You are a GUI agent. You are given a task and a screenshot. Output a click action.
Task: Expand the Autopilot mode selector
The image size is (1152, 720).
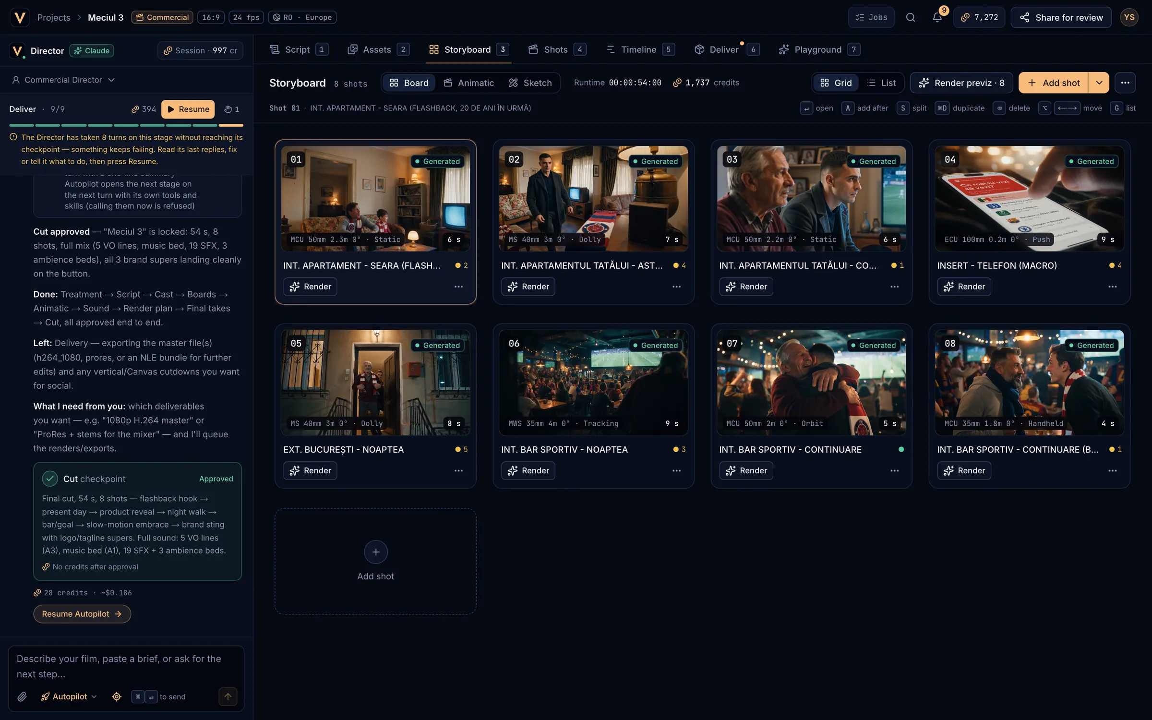69,696
